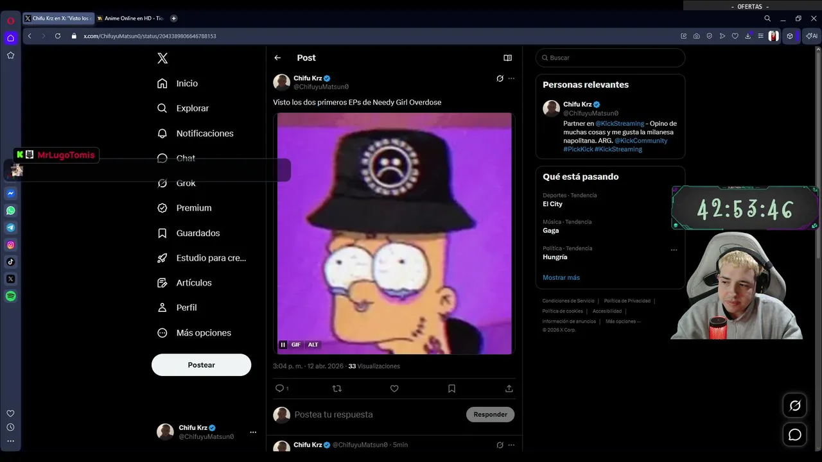This screenshot has height=462, width=822.
Task: Open @KickStreaming link in bio
Action: point(620,123)
